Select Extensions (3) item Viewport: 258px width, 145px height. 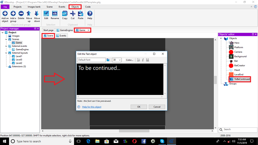pyautogui.click(x=19, y=67)
